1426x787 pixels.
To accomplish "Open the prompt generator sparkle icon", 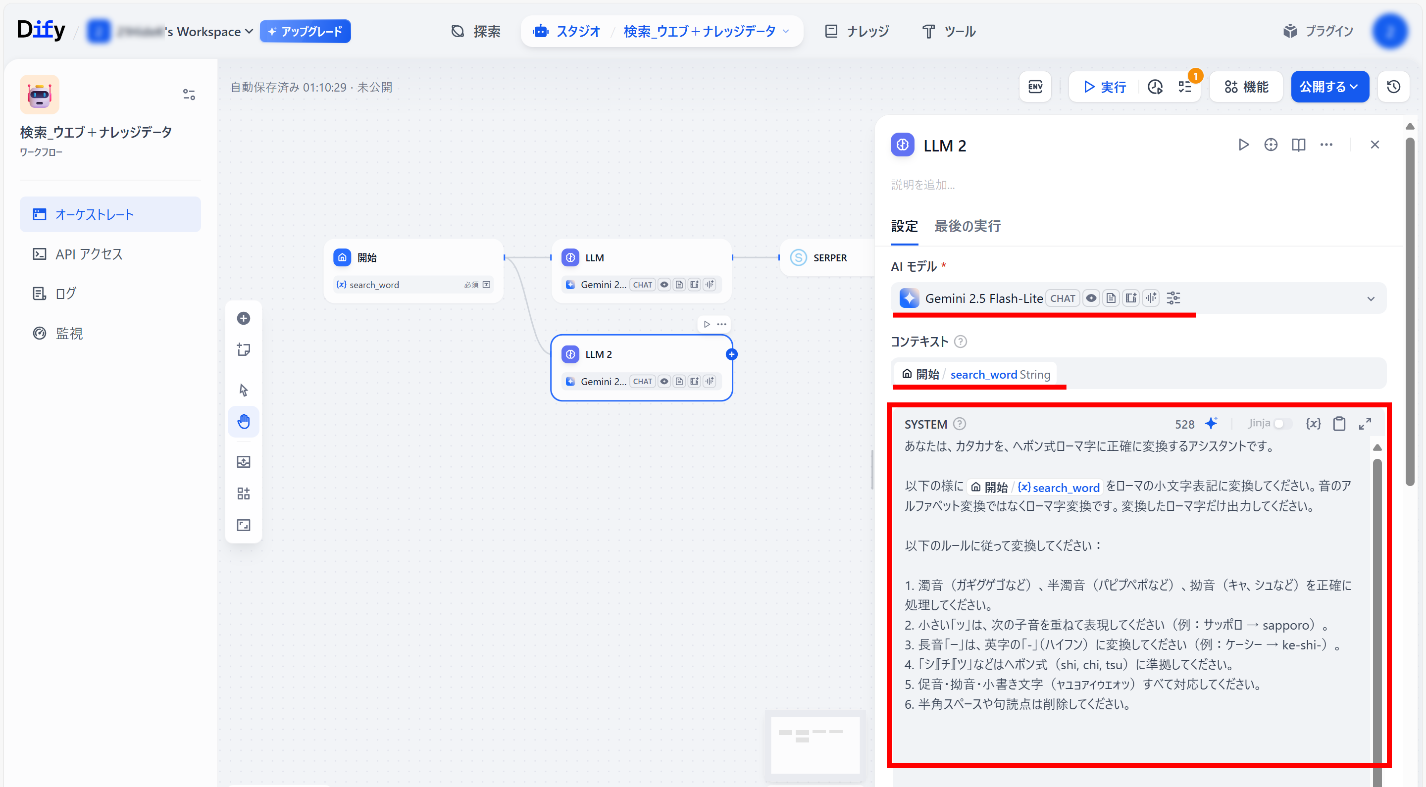I will (x=1211, y=424).
